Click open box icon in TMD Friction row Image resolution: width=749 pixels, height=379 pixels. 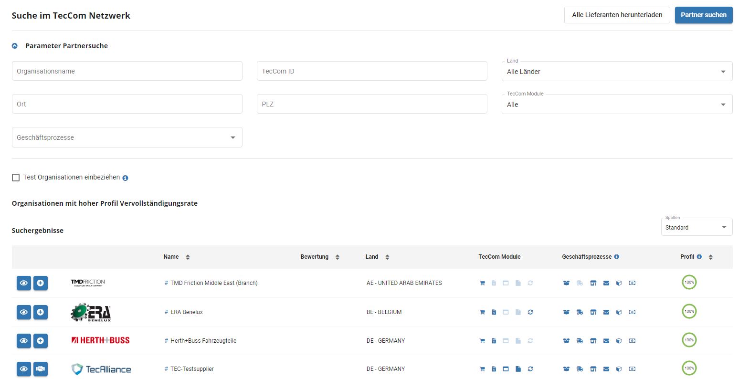(x=566, y=283)
